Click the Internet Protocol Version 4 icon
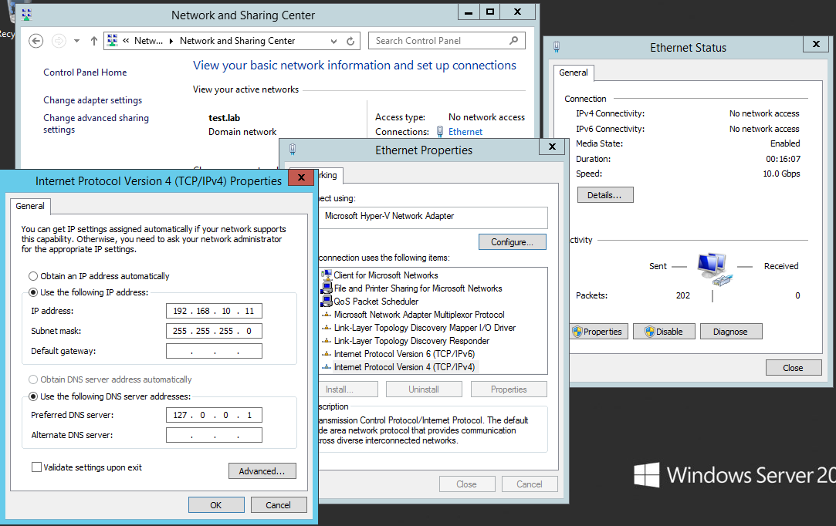The width and height of the screenshot is (836, 526). point(327,367)
